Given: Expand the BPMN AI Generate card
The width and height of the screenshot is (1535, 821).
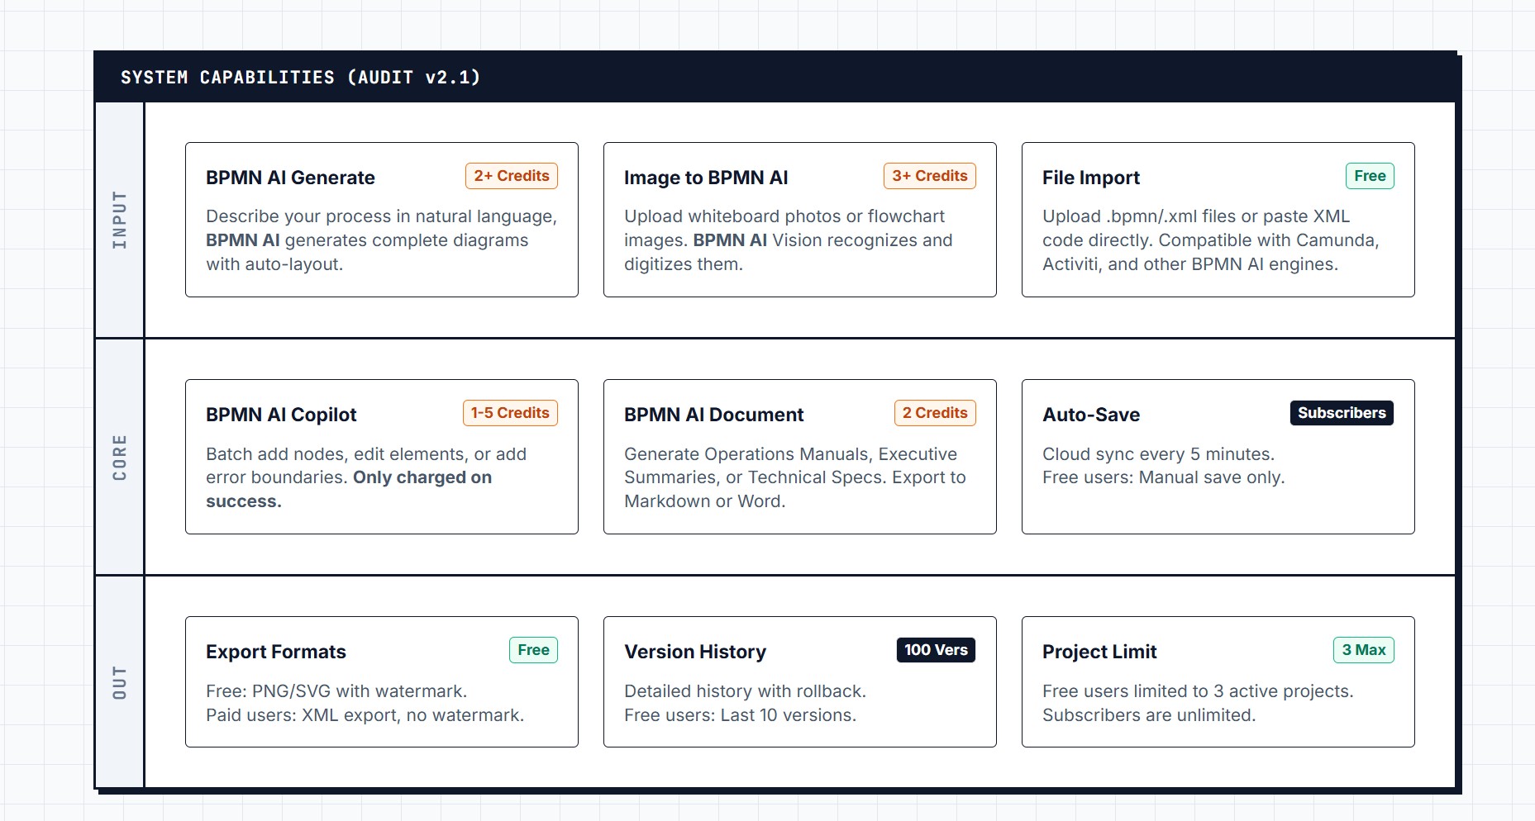Looking at the screenshot, I should [x=381, y=219].
